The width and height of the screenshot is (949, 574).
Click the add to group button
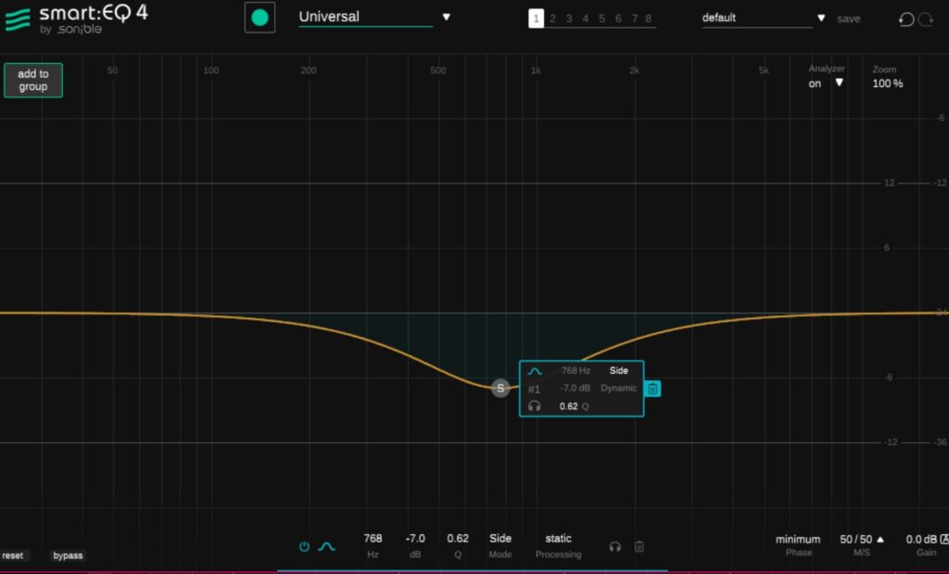click(x=33, y=81)
